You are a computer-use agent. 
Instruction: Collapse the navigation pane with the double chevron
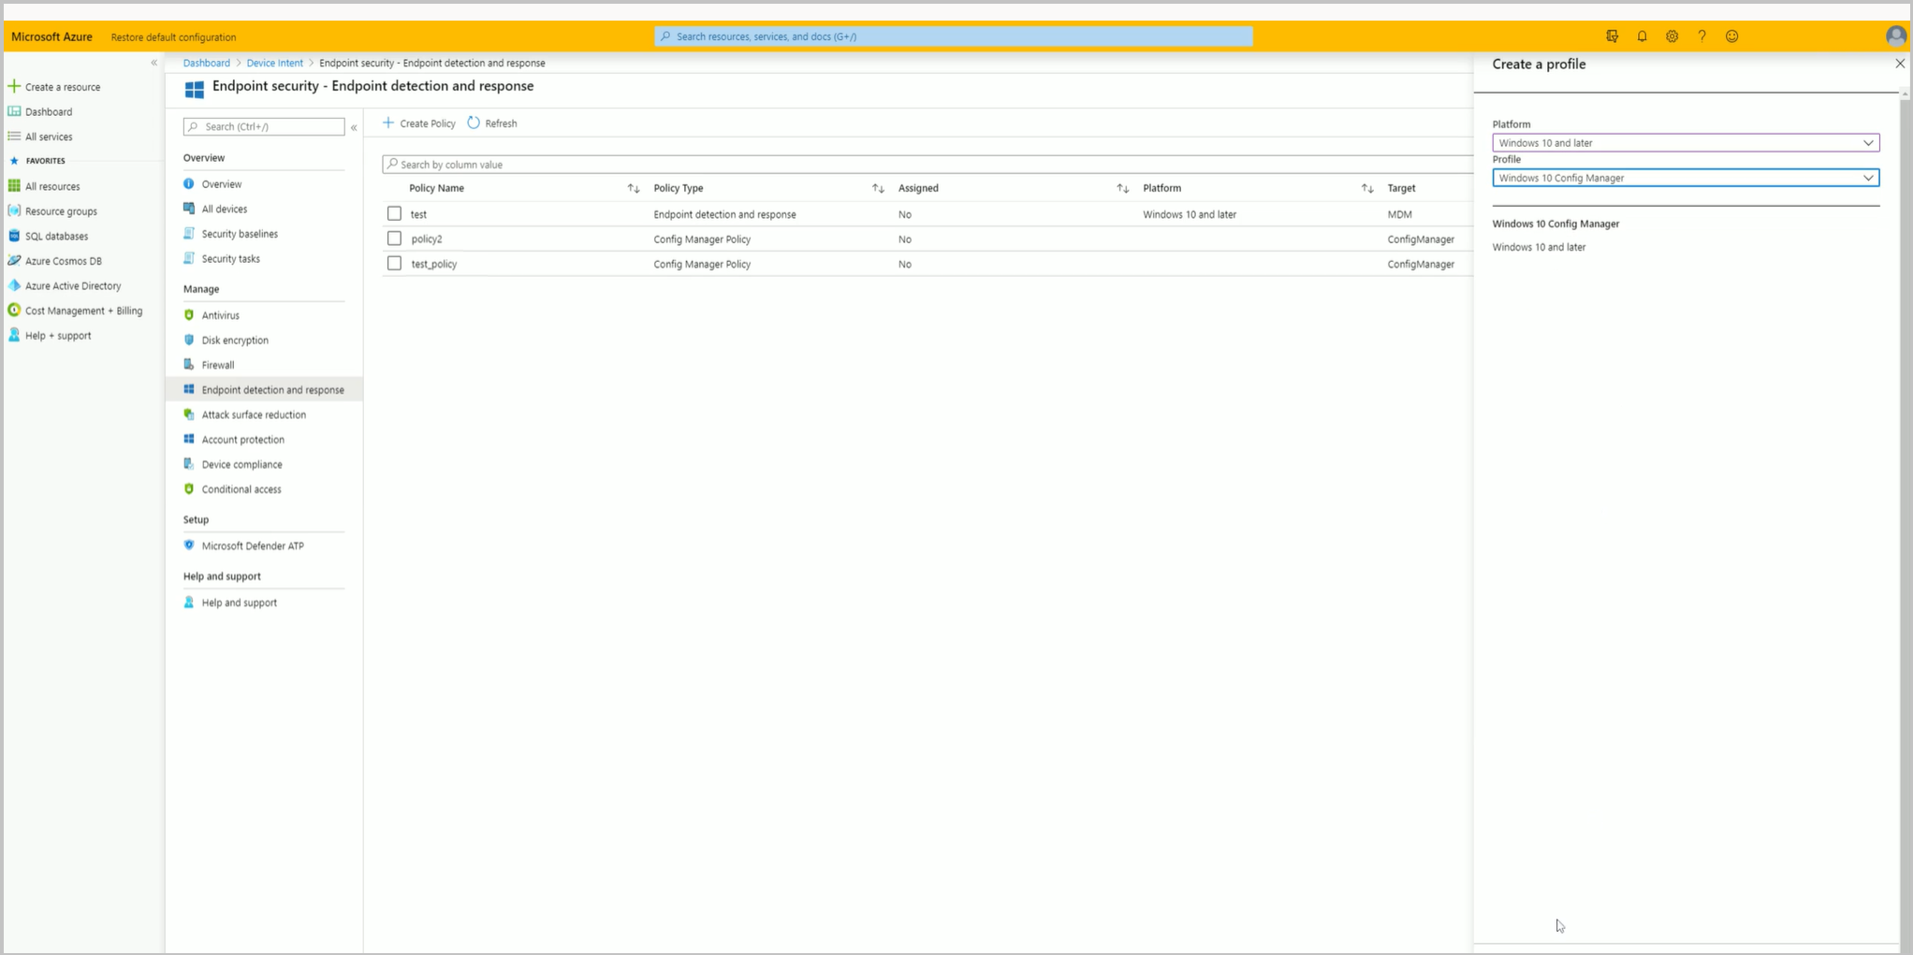click(354, 127)
